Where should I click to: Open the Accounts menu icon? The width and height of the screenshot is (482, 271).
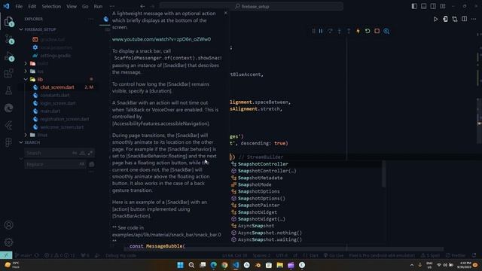pyautogui.click(x=8, y=225)
